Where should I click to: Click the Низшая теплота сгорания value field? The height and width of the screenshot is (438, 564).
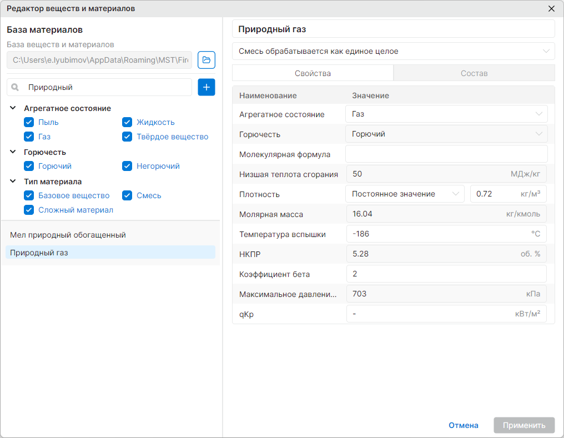[446, 174]
